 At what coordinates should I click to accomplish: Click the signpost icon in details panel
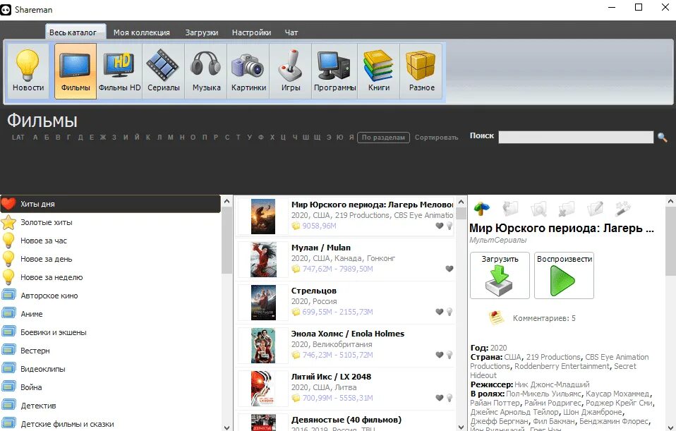coord(481,209)
